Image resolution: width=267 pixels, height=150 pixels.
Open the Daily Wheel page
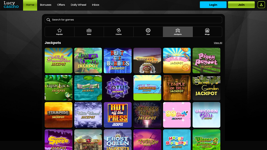[79, 5]
